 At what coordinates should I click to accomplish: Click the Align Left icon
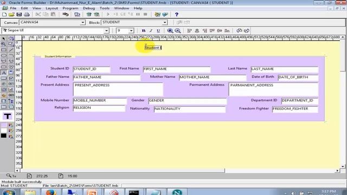(189, 31)
